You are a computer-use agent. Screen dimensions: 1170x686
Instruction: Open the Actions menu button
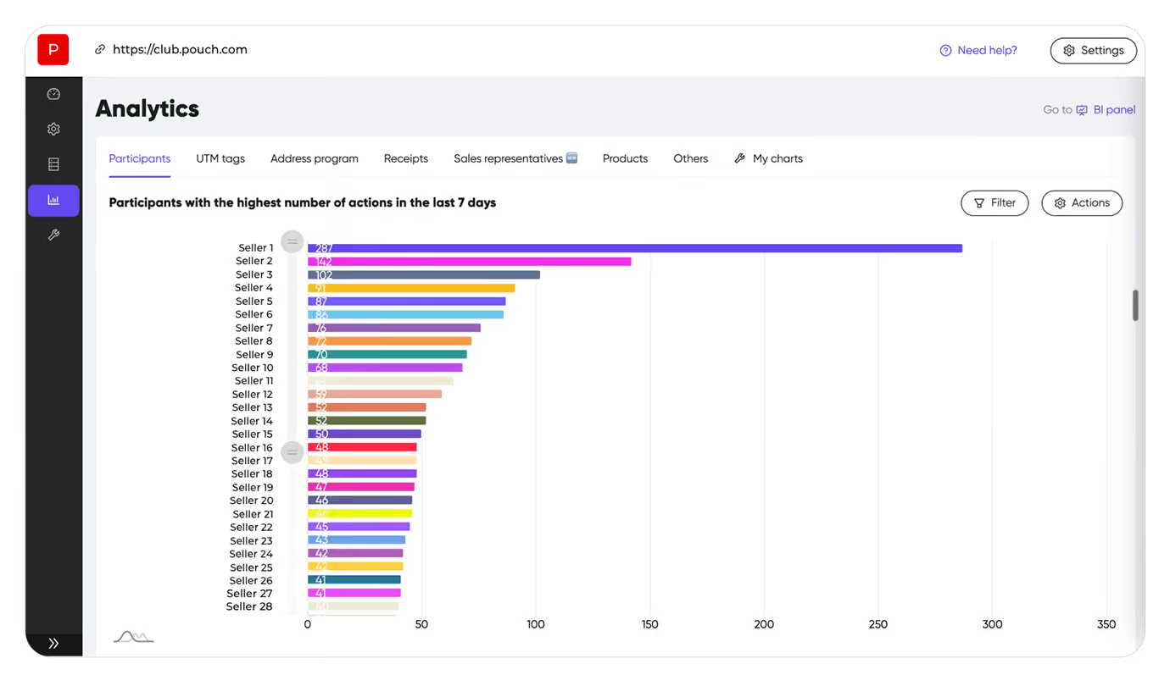[1082, 203]
